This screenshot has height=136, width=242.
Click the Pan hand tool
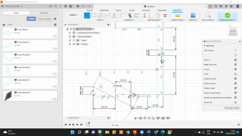tap(144, 118)
